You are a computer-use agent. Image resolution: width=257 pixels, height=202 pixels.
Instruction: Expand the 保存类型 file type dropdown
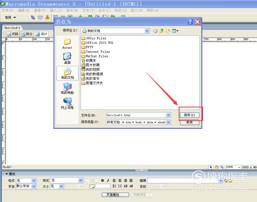pos(168,122)
